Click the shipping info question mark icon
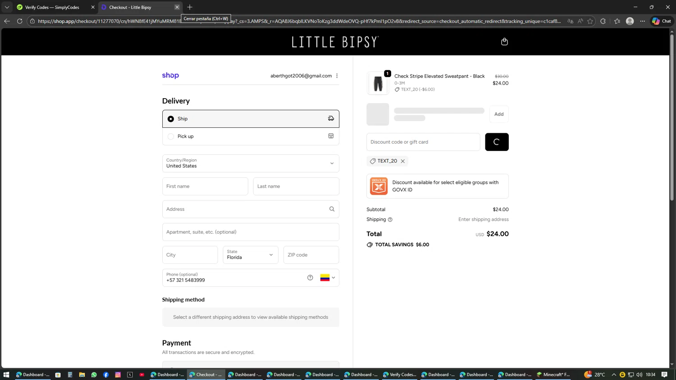The width and height of the screenshot is (676, 380). (x=390, y=220)
